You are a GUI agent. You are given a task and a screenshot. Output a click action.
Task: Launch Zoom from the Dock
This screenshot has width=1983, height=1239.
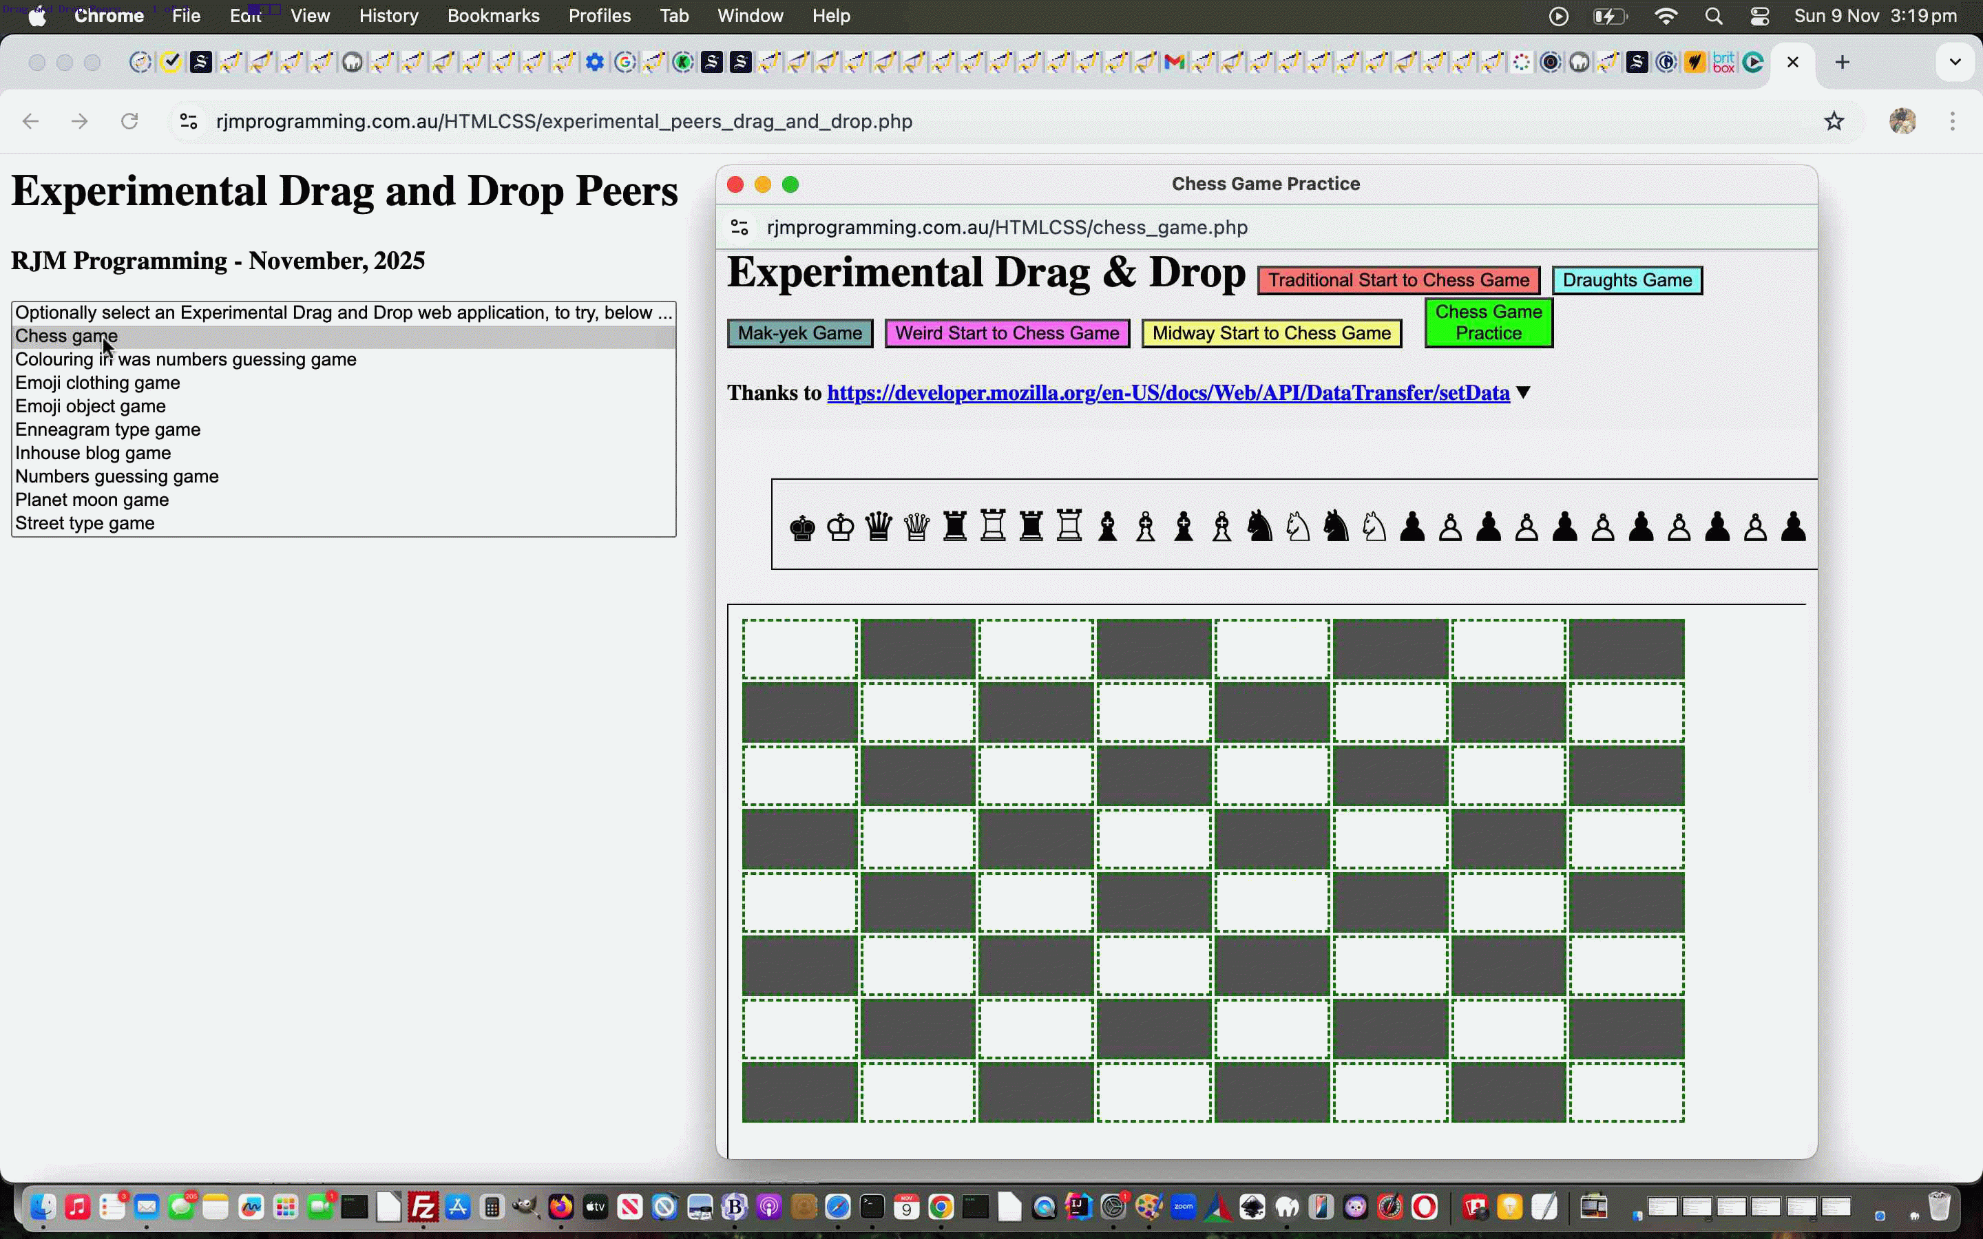pos(1183,1206)
